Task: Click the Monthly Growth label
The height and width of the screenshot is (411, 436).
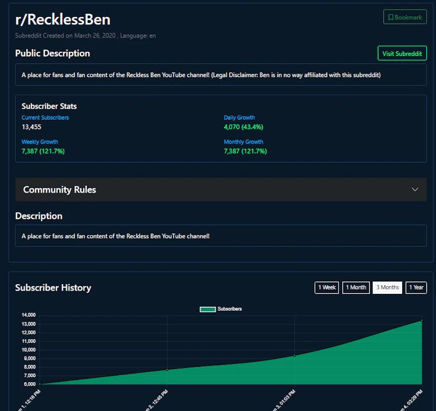Action: pyautogui.click(x=243, y=142)
